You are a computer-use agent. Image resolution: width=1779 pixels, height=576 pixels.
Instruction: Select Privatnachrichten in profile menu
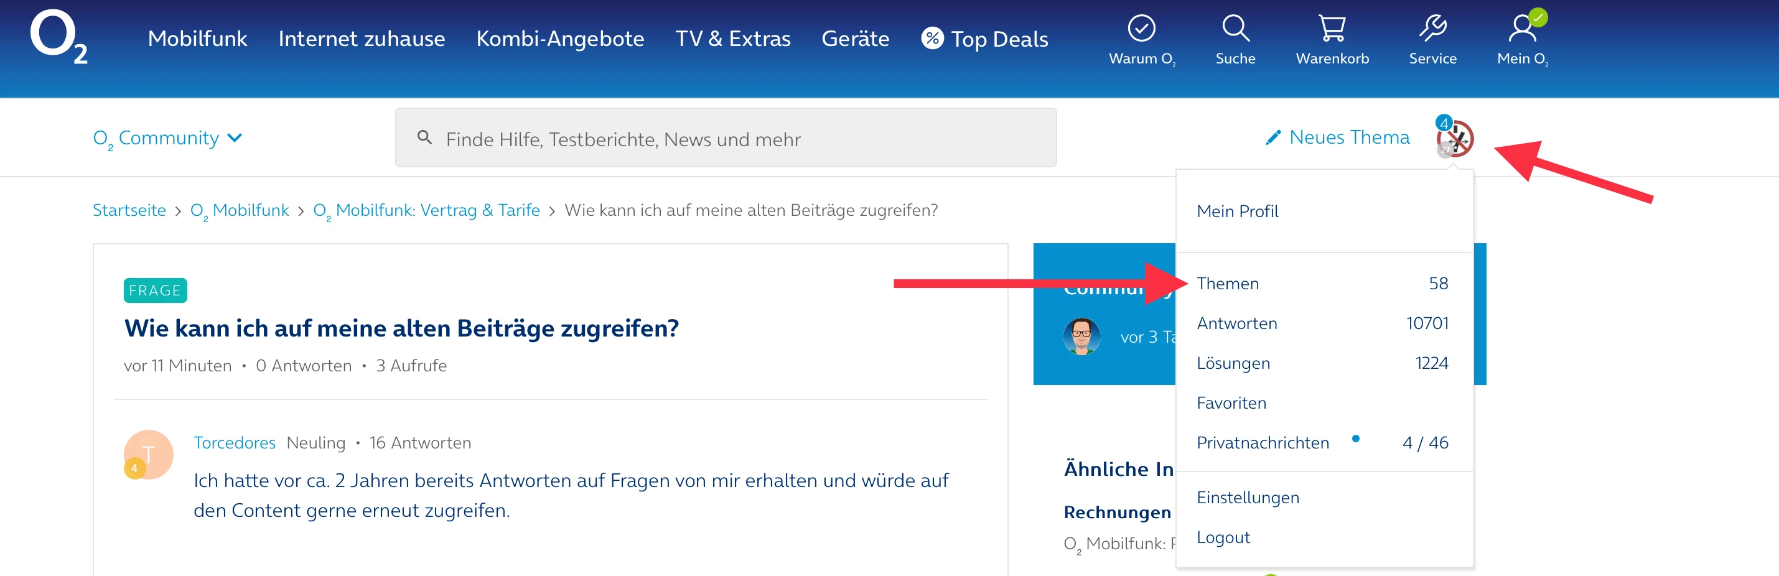1263,443
